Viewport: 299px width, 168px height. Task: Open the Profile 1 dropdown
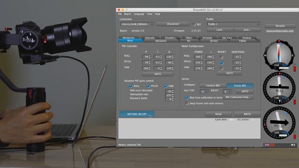point(234,24)
